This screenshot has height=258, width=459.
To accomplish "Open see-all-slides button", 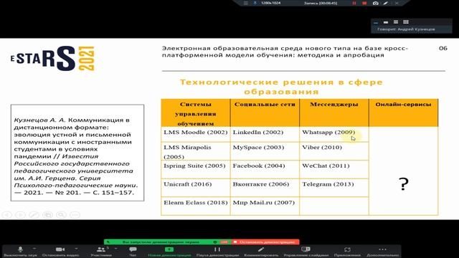I will click(47, 215).
